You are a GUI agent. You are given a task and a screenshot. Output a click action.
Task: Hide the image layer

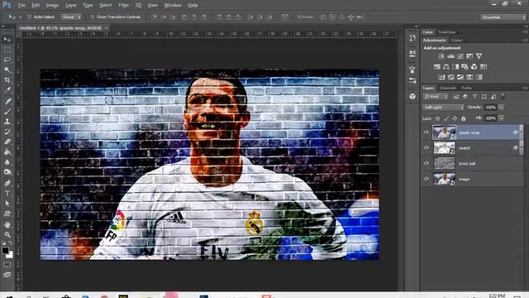(x=427, y=179)
